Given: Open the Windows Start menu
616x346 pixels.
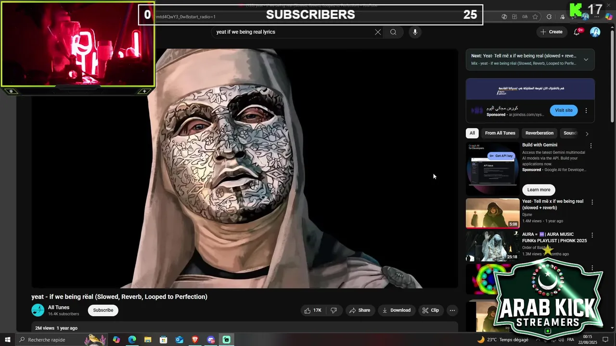Looking at the screenshot, I should 7,340.
